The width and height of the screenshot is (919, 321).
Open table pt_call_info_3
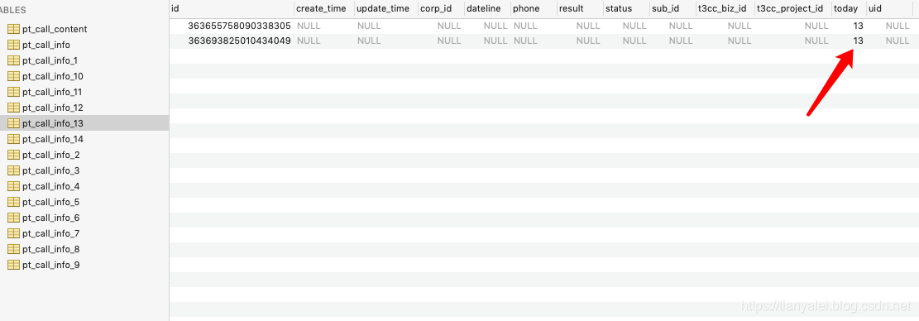[x=51, y=170]
